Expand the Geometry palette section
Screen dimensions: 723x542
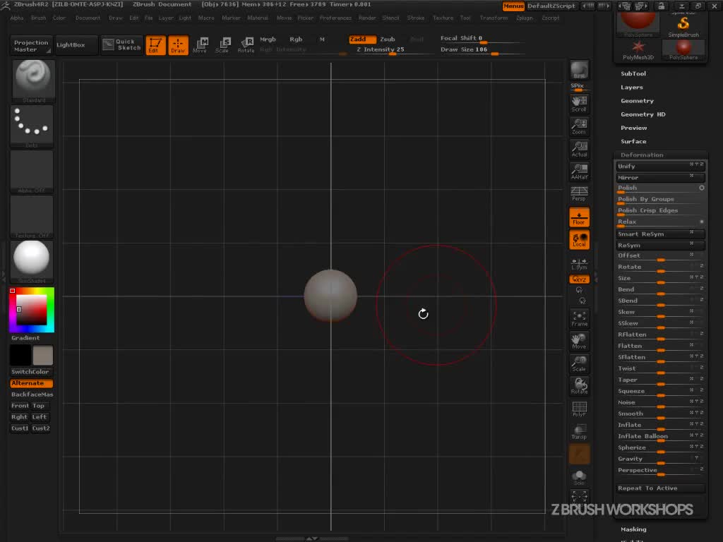coord(638,101)
